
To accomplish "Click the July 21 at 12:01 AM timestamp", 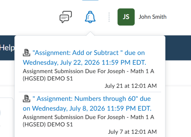I will point(131,86).
